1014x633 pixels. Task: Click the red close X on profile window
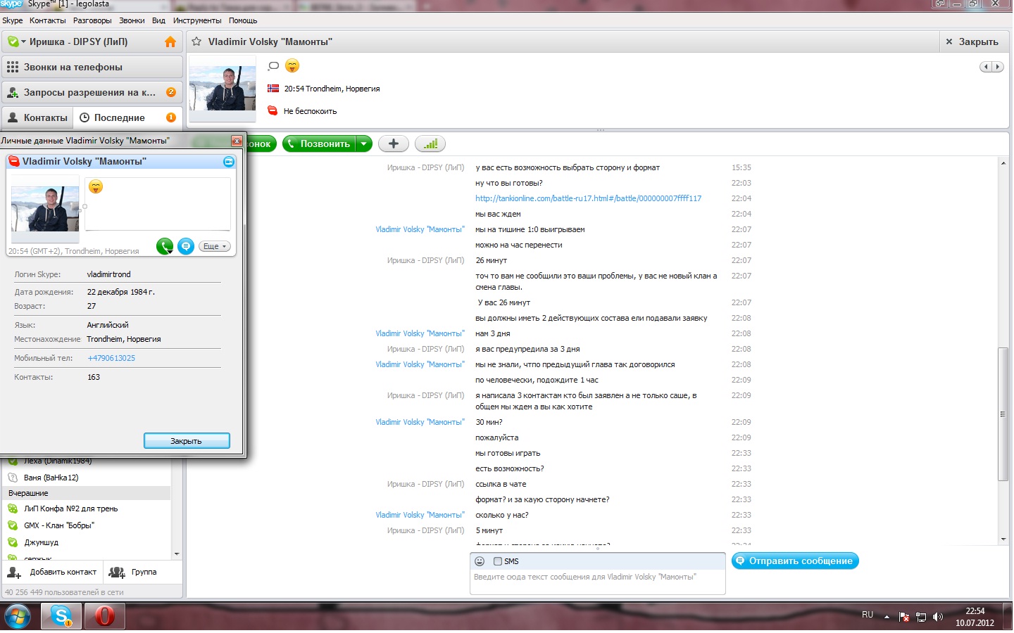point(237,141)
